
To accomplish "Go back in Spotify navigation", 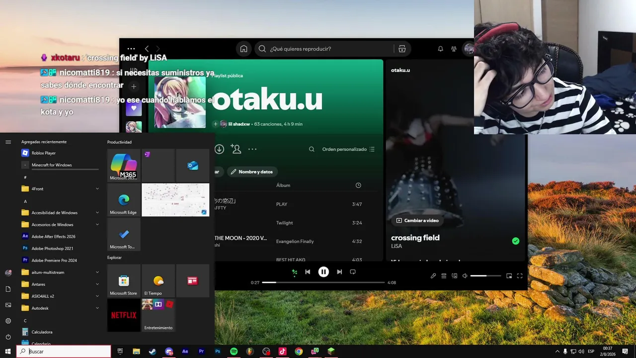I will pyautogui.click(x=147, y=49).
